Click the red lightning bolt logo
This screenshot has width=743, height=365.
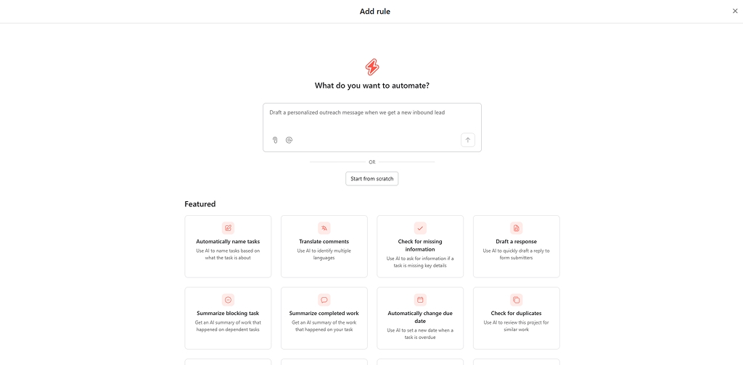tap(372, 67)
